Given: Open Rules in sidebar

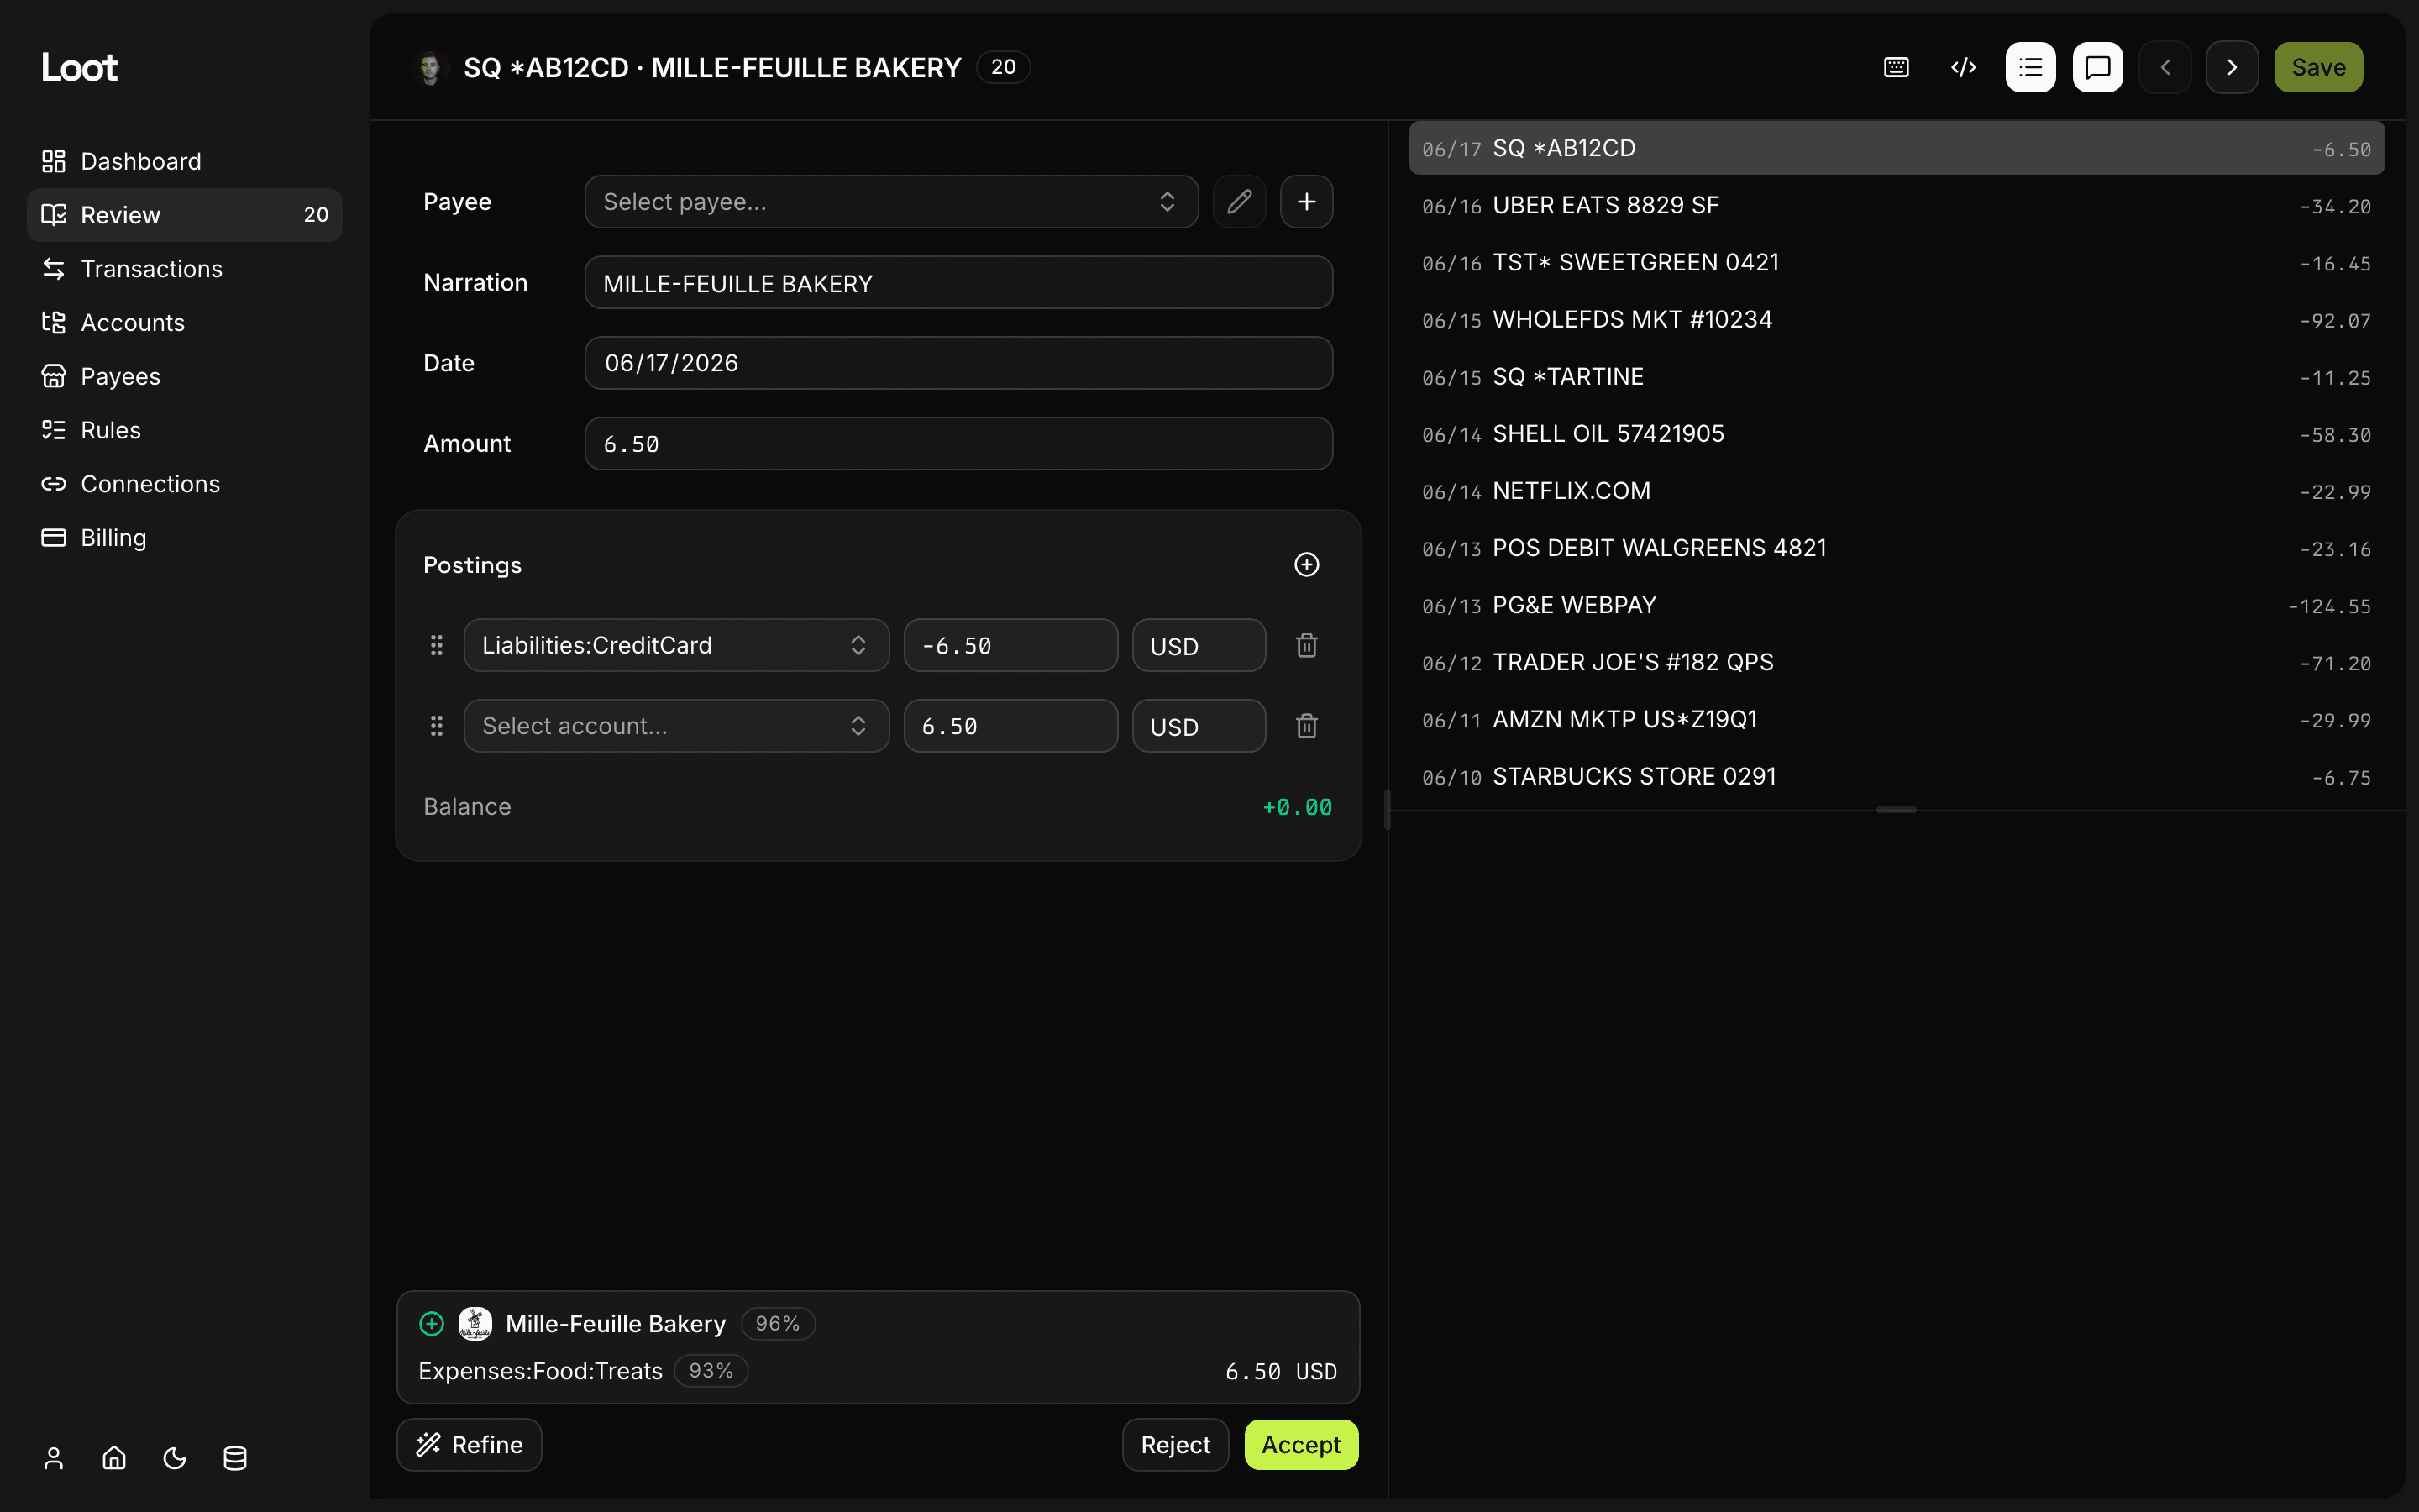Looking at the screenshot, I should (184, 430).
